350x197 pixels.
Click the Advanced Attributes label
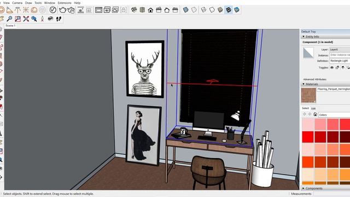coord(315,79)
